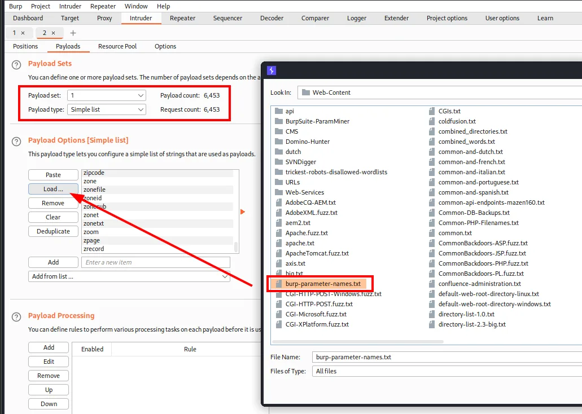The height and width of the screenshot is (414, 582).
Task: Select confluence-administration.txt in file list
Action: (x=480, y=284)
